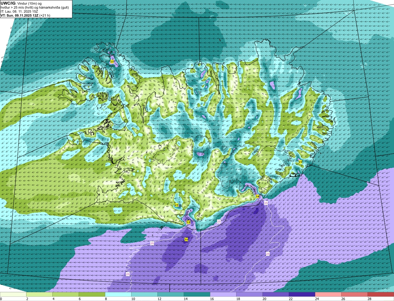
Task: Select the yellow 34 peak gust marker
Action: [257, 196]
